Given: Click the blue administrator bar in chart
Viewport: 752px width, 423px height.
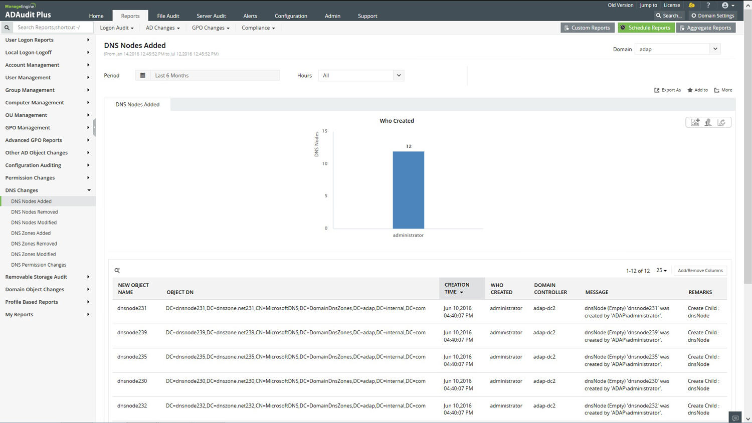Looking at the screenshot, I should [408, 190].
